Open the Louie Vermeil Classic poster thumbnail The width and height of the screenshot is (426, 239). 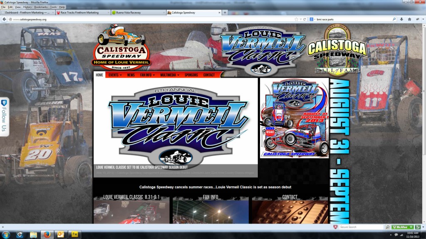click(x=295, y=118)
